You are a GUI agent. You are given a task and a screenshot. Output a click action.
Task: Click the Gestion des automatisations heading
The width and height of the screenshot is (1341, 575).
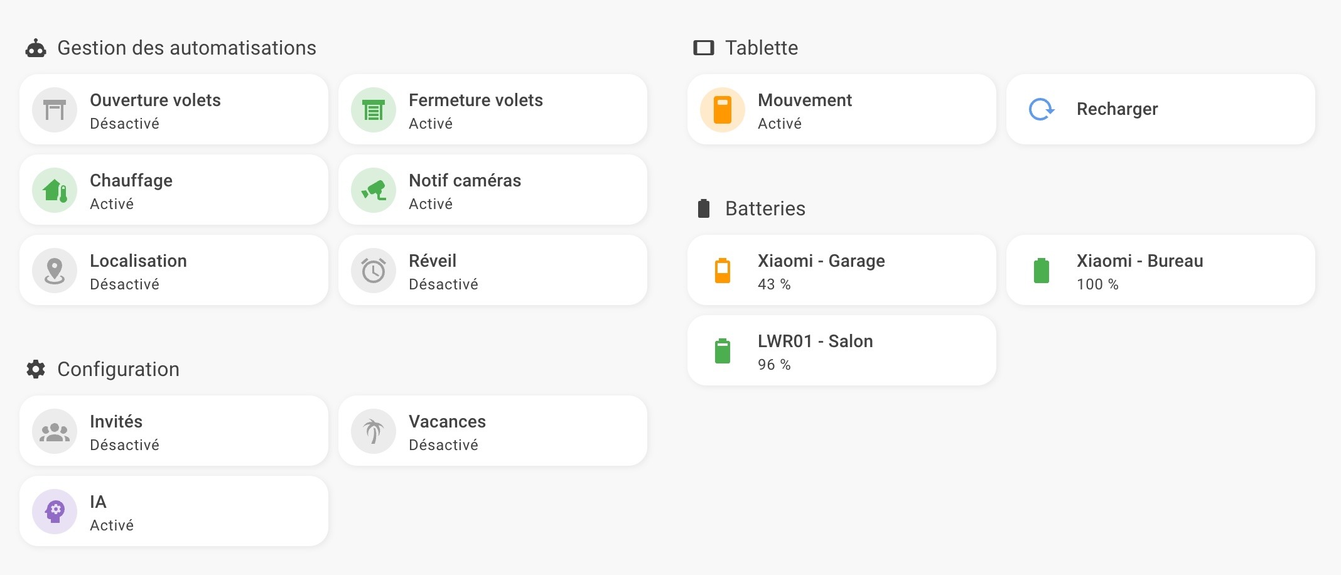186,48
